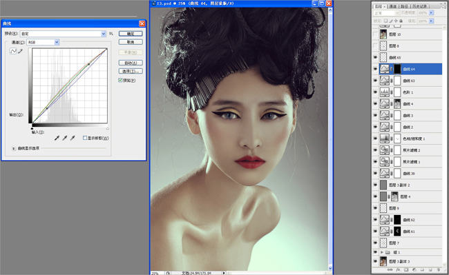Click the lower curve control point

(47, 108)
